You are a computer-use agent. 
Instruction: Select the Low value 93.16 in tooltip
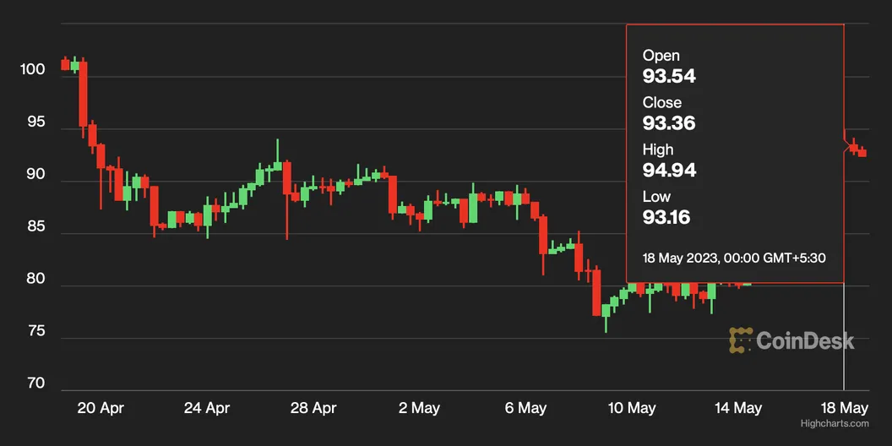coord(666,218)
